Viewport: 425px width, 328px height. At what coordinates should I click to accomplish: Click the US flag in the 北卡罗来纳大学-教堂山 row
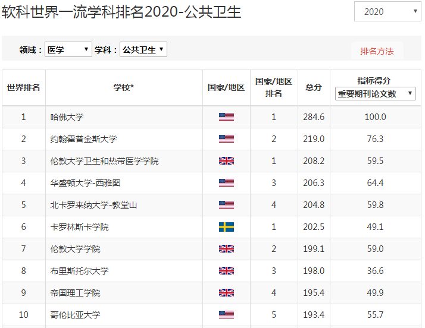226,205
